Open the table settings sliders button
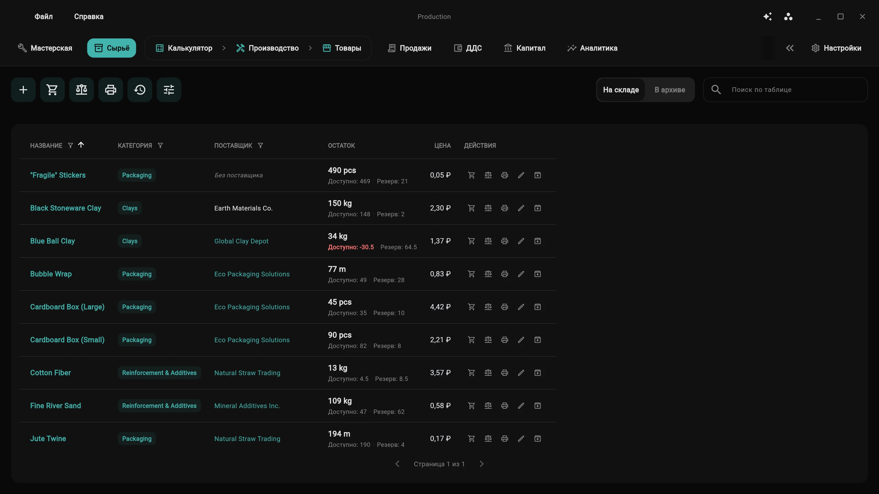This screenshot has width=879, height=494. coord(169,90)
